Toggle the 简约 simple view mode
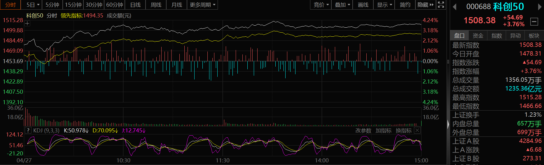 (x=405, y=5)
